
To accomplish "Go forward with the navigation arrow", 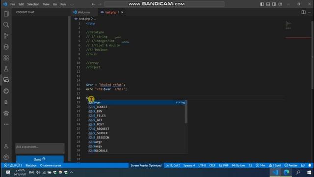I will point(100,4).
